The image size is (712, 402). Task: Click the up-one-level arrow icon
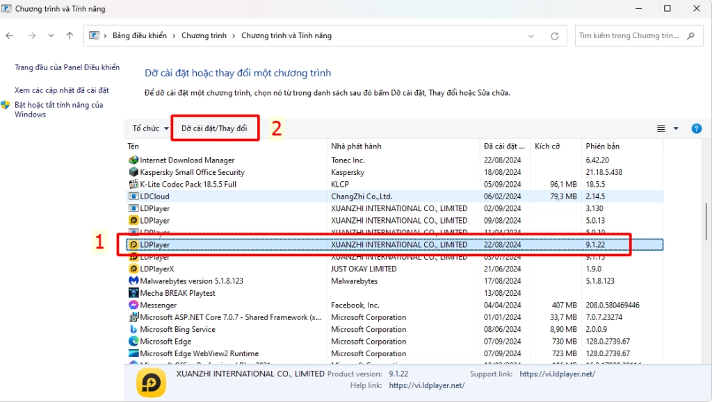coord(70,35)
